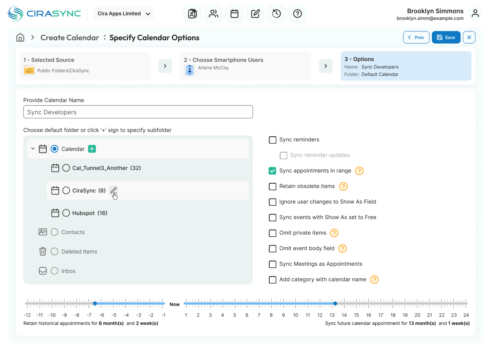
Task: Click the help question mark icon
Action: (x=297, y=14)
